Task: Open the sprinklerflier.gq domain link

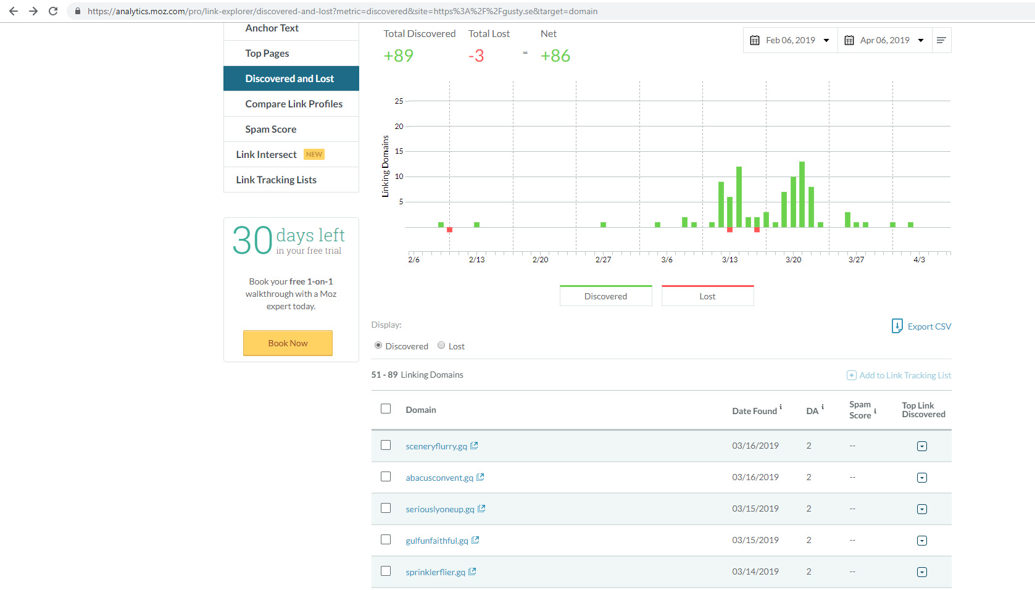Action: pyautogui.click(x=435, y=572)
